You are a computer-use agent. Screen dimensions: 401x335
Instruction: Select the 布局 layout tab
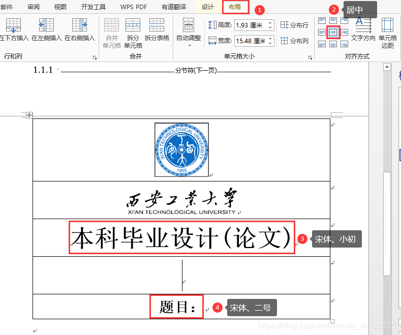tap(235, 7)
